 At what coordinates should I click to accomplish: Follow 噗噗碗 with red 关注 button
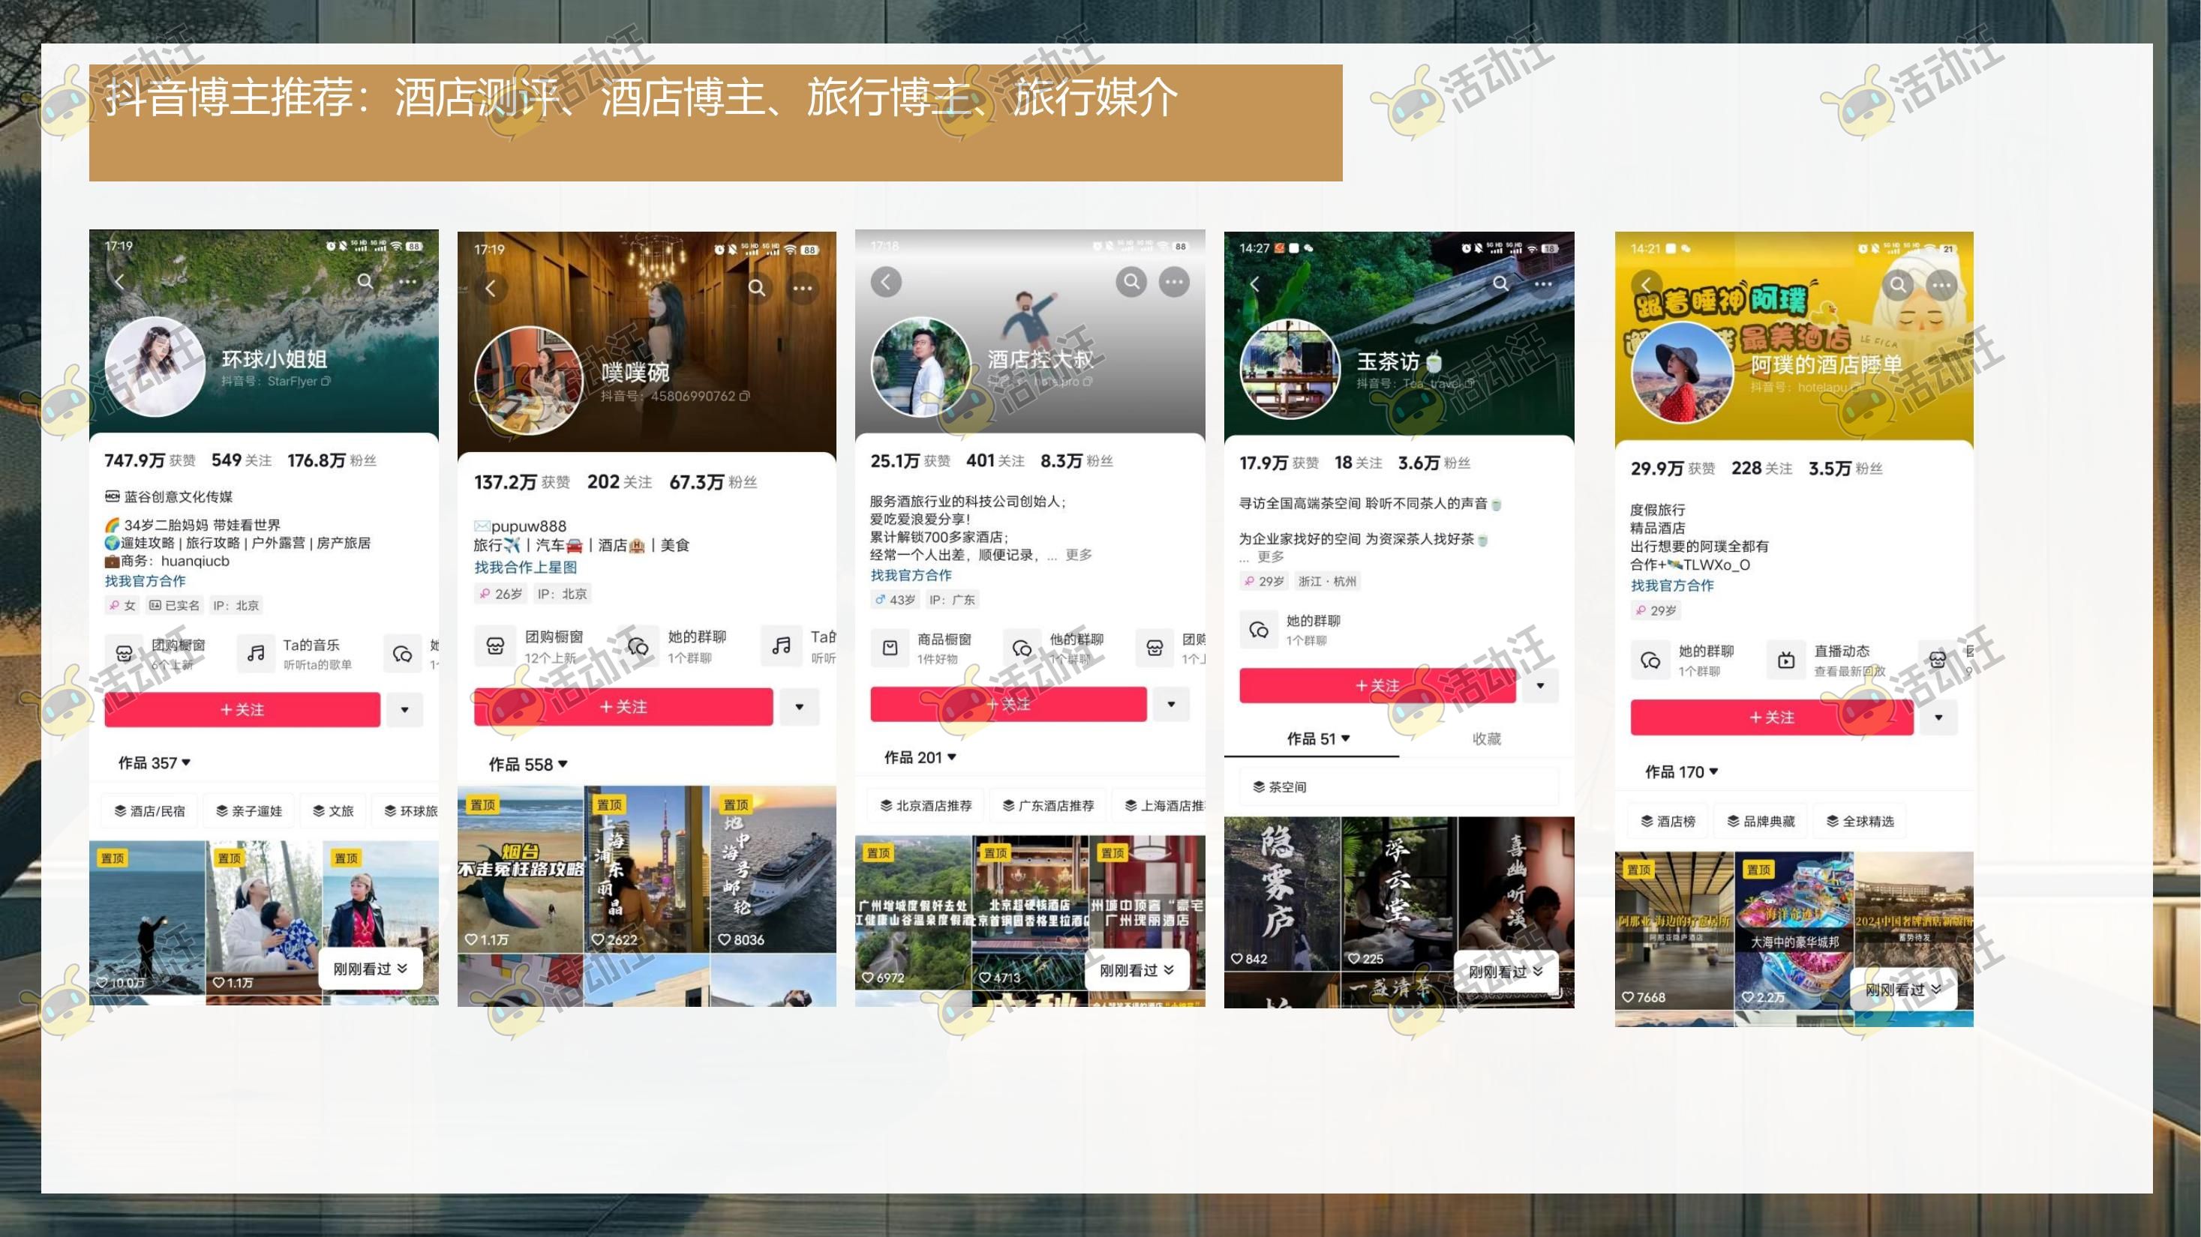click(x=623, y=707)
